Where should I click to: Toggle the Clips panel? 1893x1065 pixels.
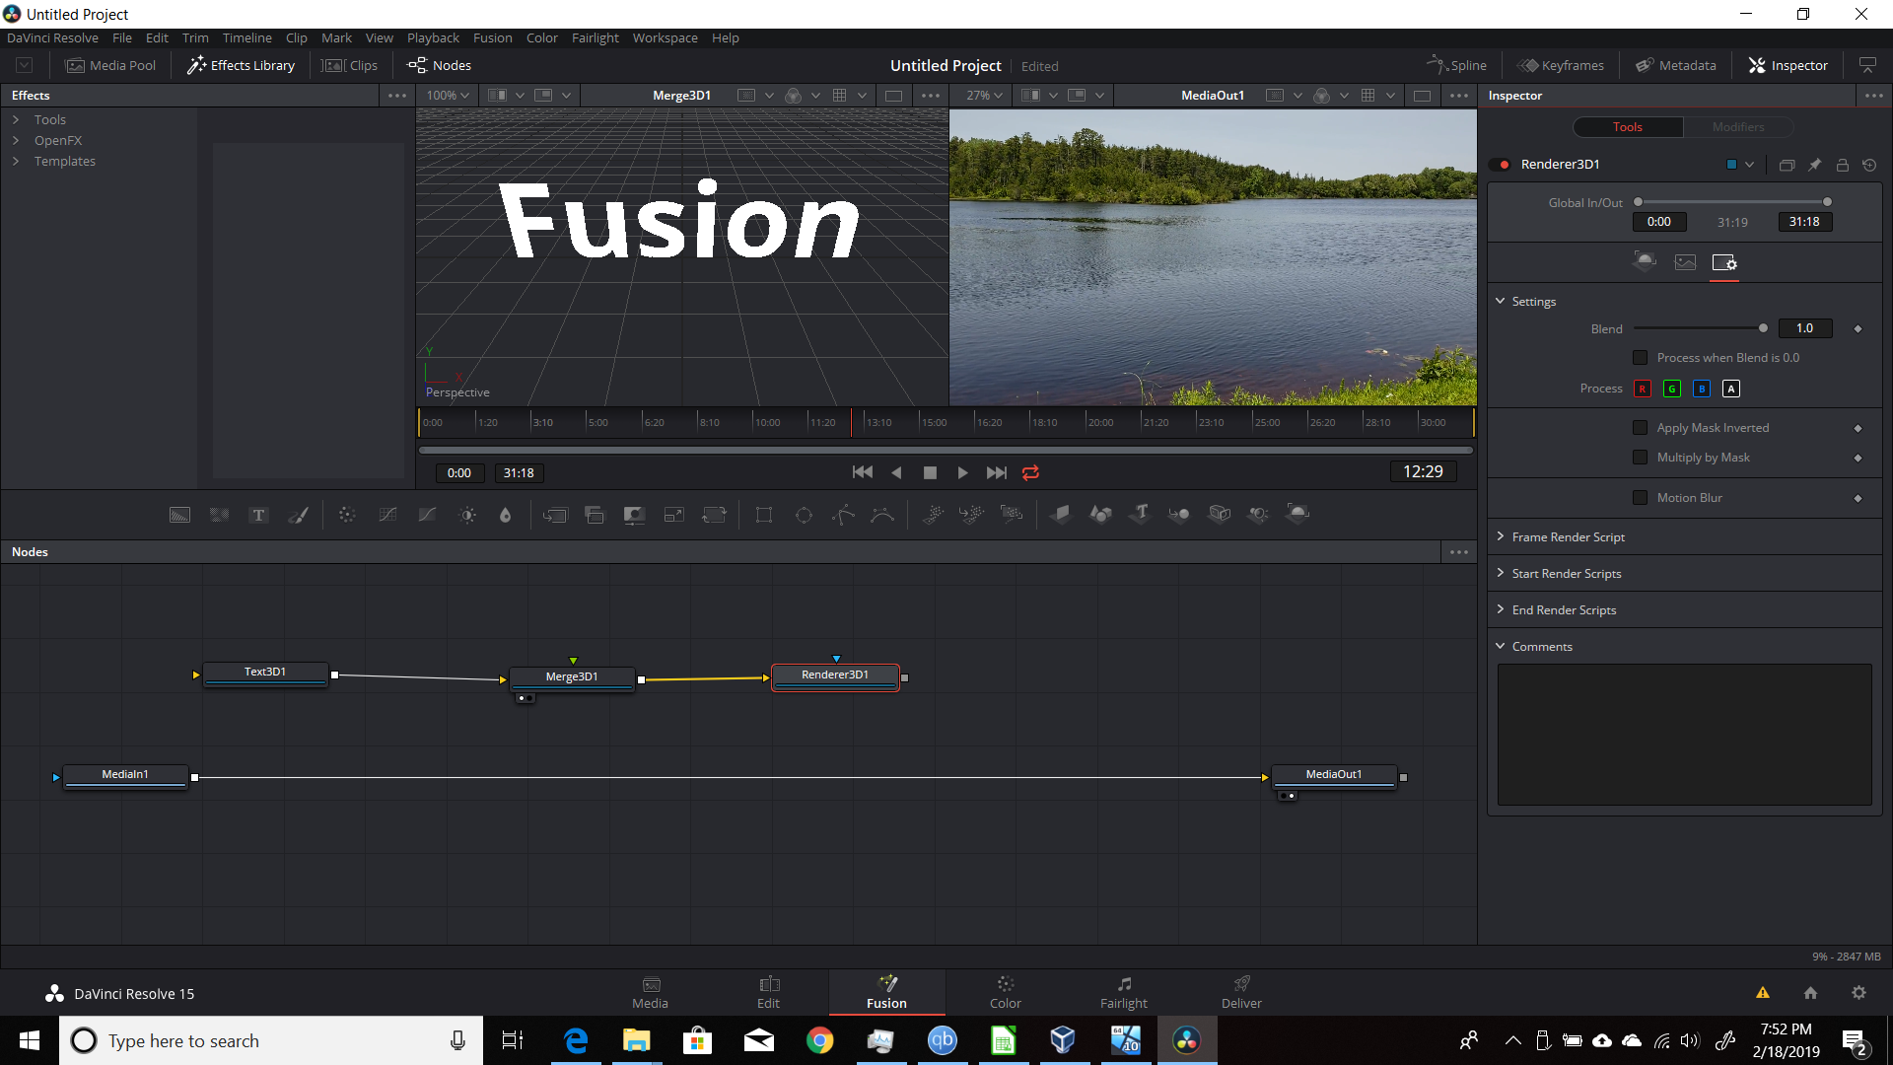point(350,65)
